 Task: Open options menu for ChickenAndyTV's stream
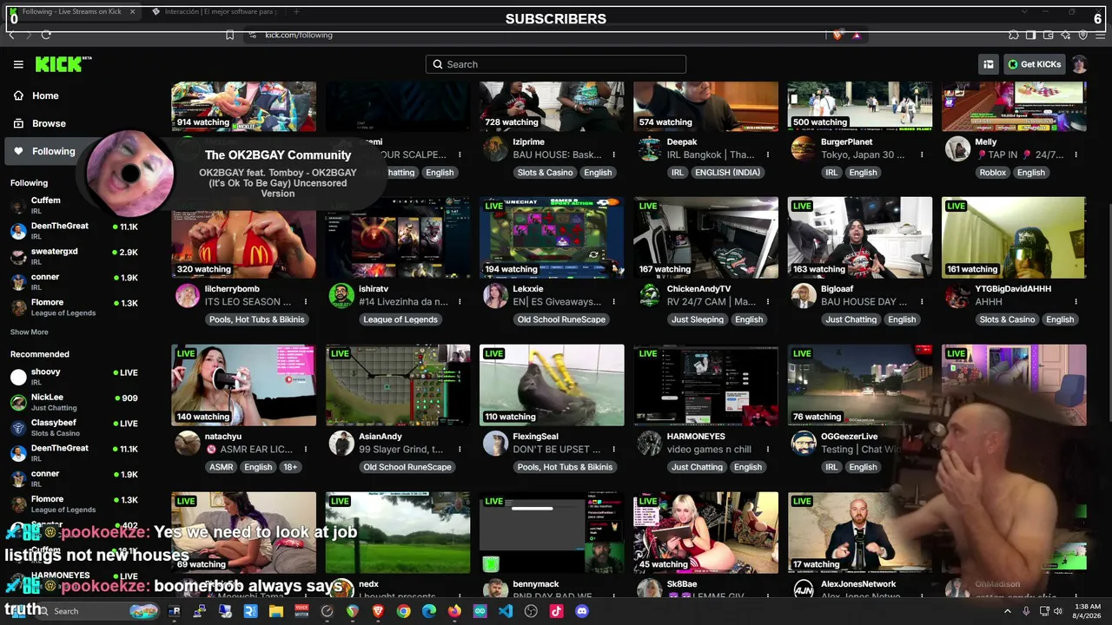[768, 302]
